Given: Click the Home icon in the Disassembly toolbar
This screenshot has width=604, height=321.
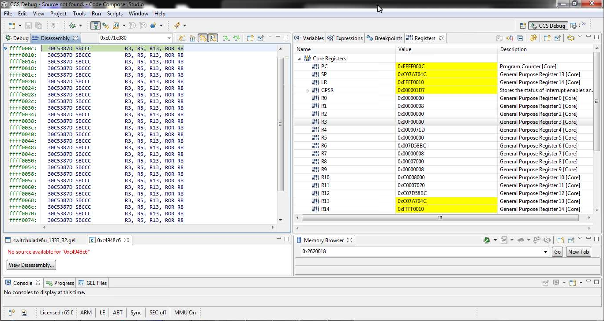Looking at the screenshot, I should (x=192, y=38).
